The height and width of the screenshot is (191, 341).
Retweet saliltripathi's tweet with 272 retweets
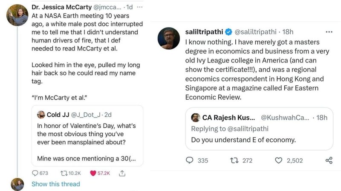point(234,160)
